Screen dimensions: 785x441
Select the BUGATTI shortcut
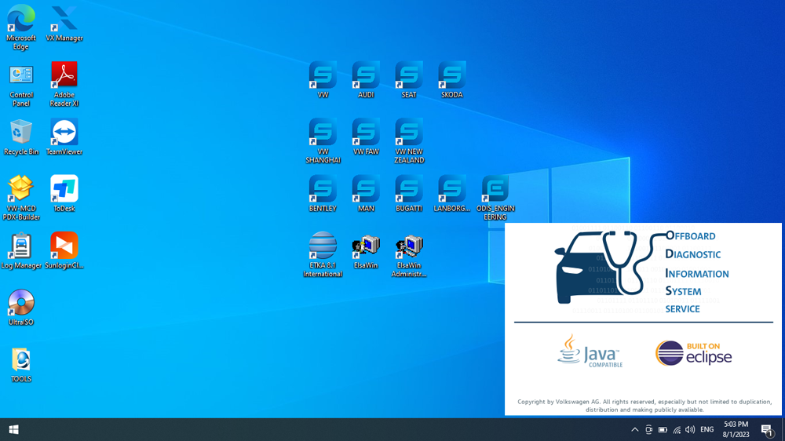click(x=409, y=193)
